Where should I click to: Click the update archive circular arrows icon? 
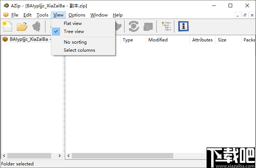pos(134,26)
